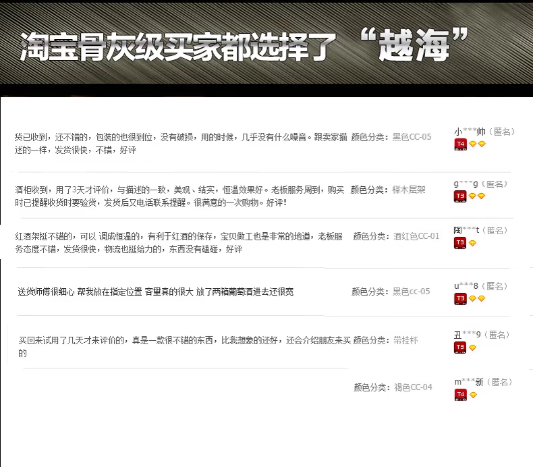Select reviewer name u***8（匿名）

(481, 286)
